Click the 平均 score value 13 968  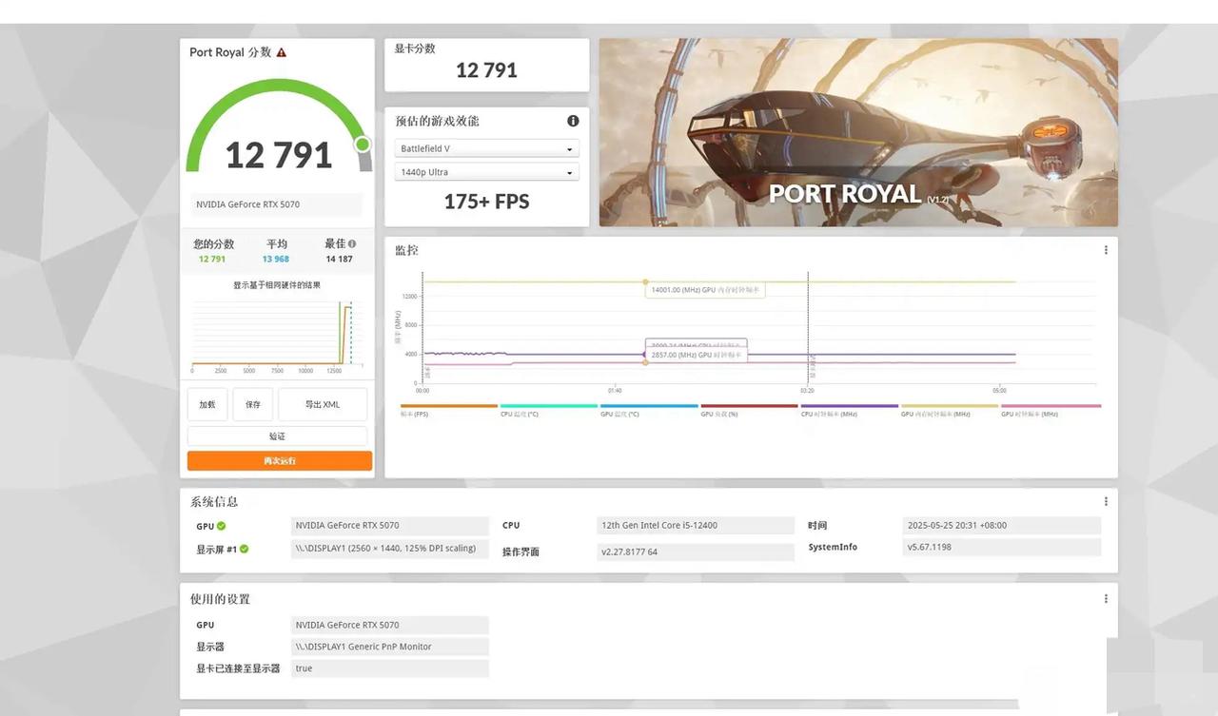coord(276,259)
